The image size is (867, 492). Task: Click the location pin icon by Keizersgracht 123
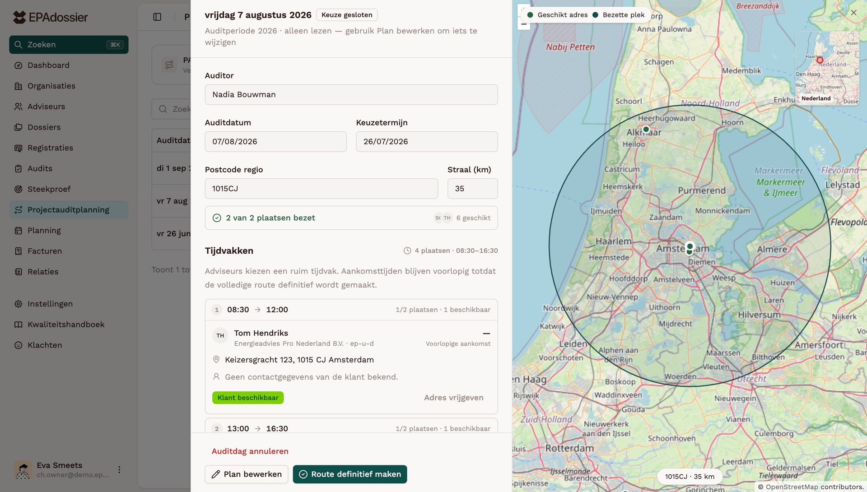coord(216,359)
